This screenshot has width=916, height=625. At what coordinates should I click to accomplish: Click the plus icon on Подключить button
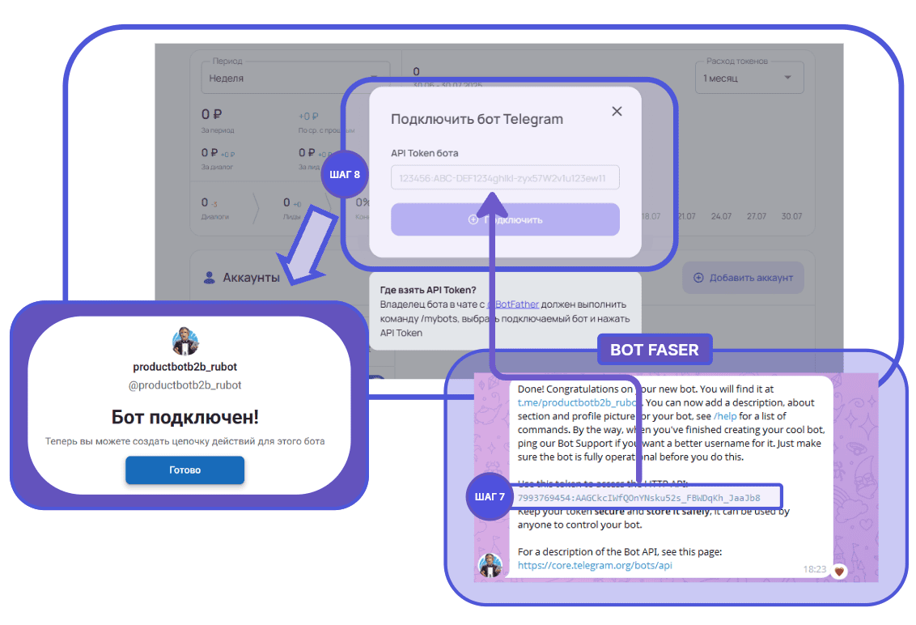[x=473, y=219]
